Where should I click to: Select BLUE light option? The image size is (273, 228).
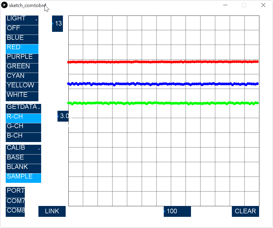pyautogui.click(x=22, y=39)
